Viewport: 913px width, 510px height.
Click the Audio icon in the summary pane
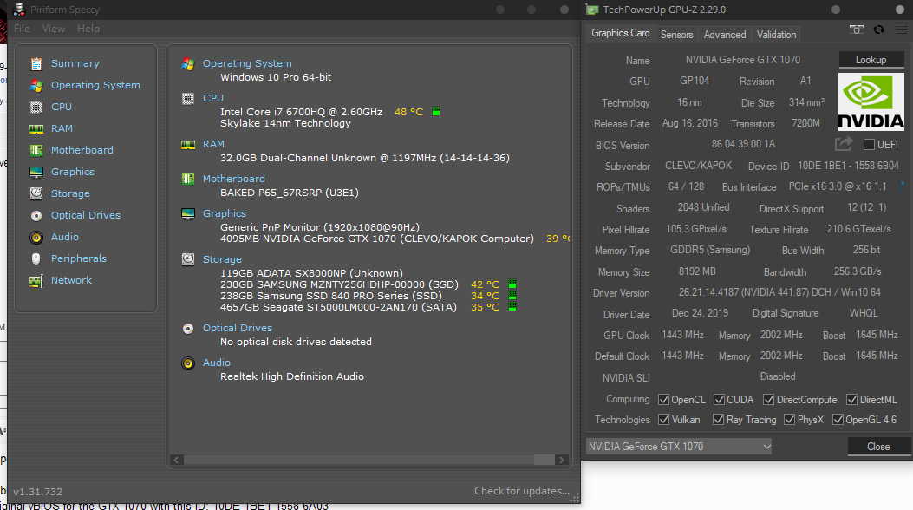tap(188, 363)
